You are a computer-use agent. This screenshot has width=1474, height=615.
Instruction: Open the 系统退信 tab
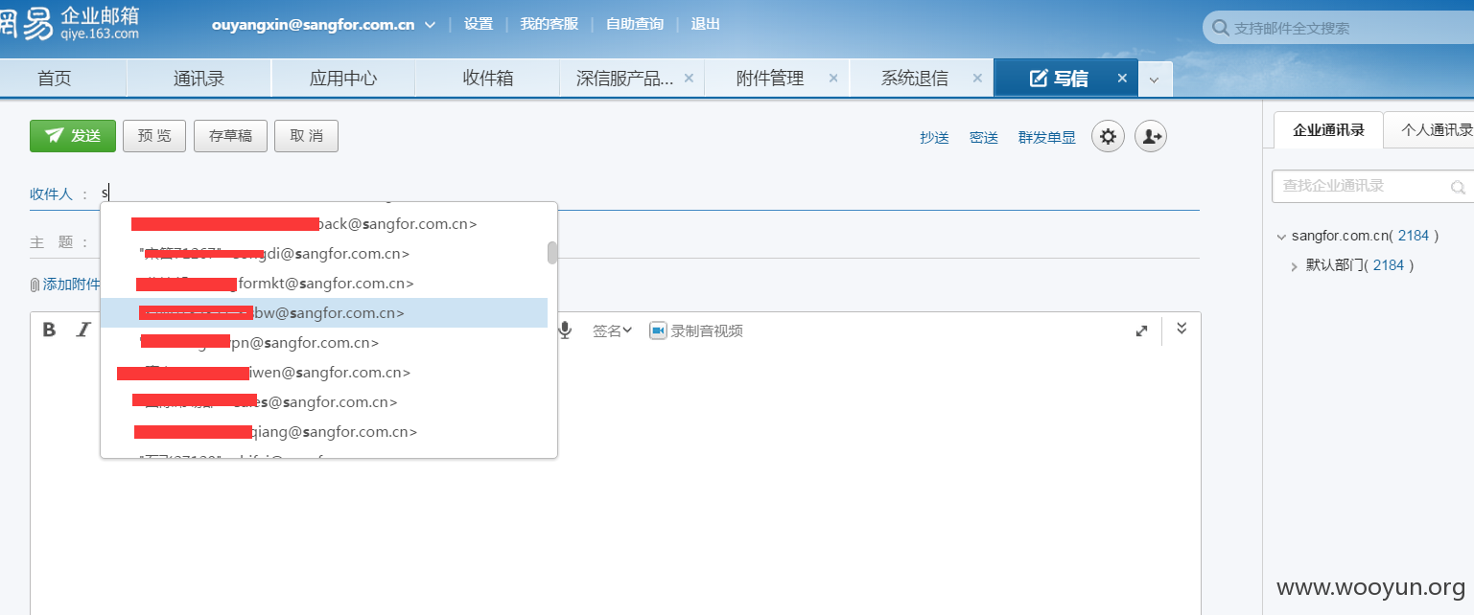[x=915, y=79]
